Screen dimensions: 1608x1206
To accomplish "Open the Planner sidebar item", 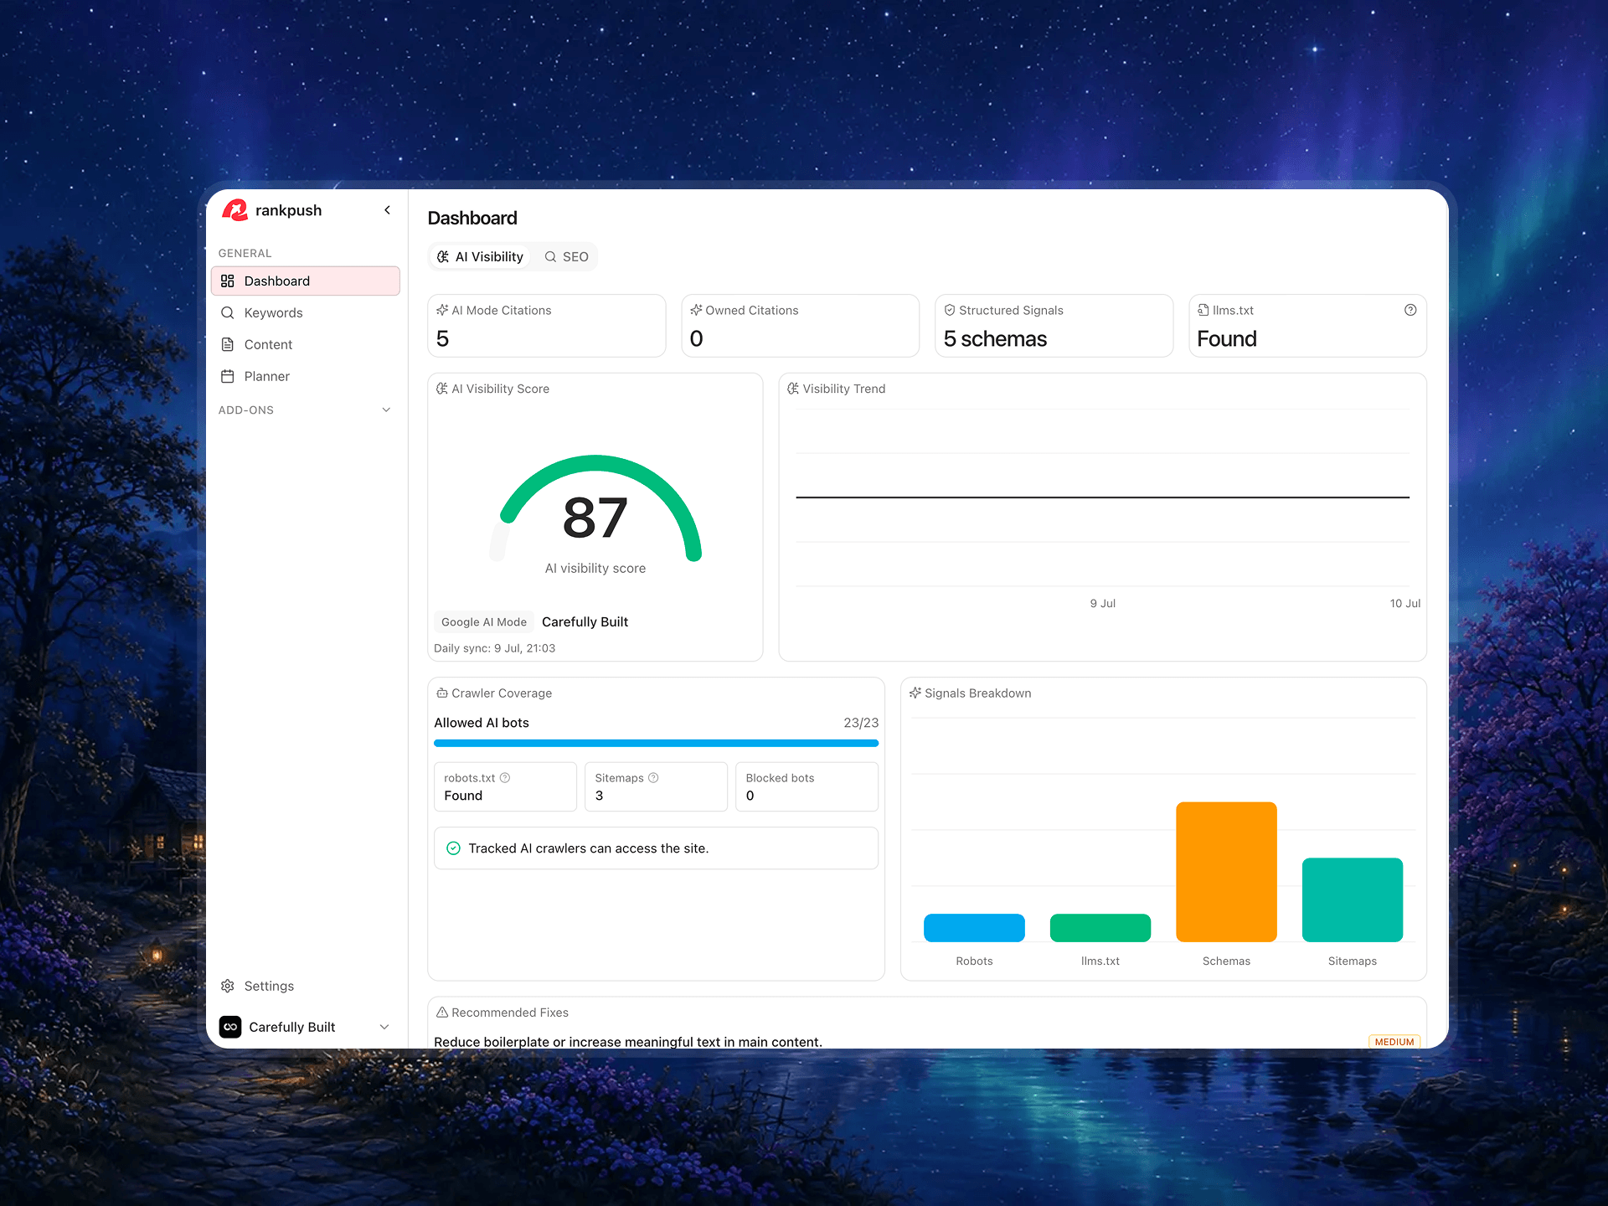I will coord(305,376).
